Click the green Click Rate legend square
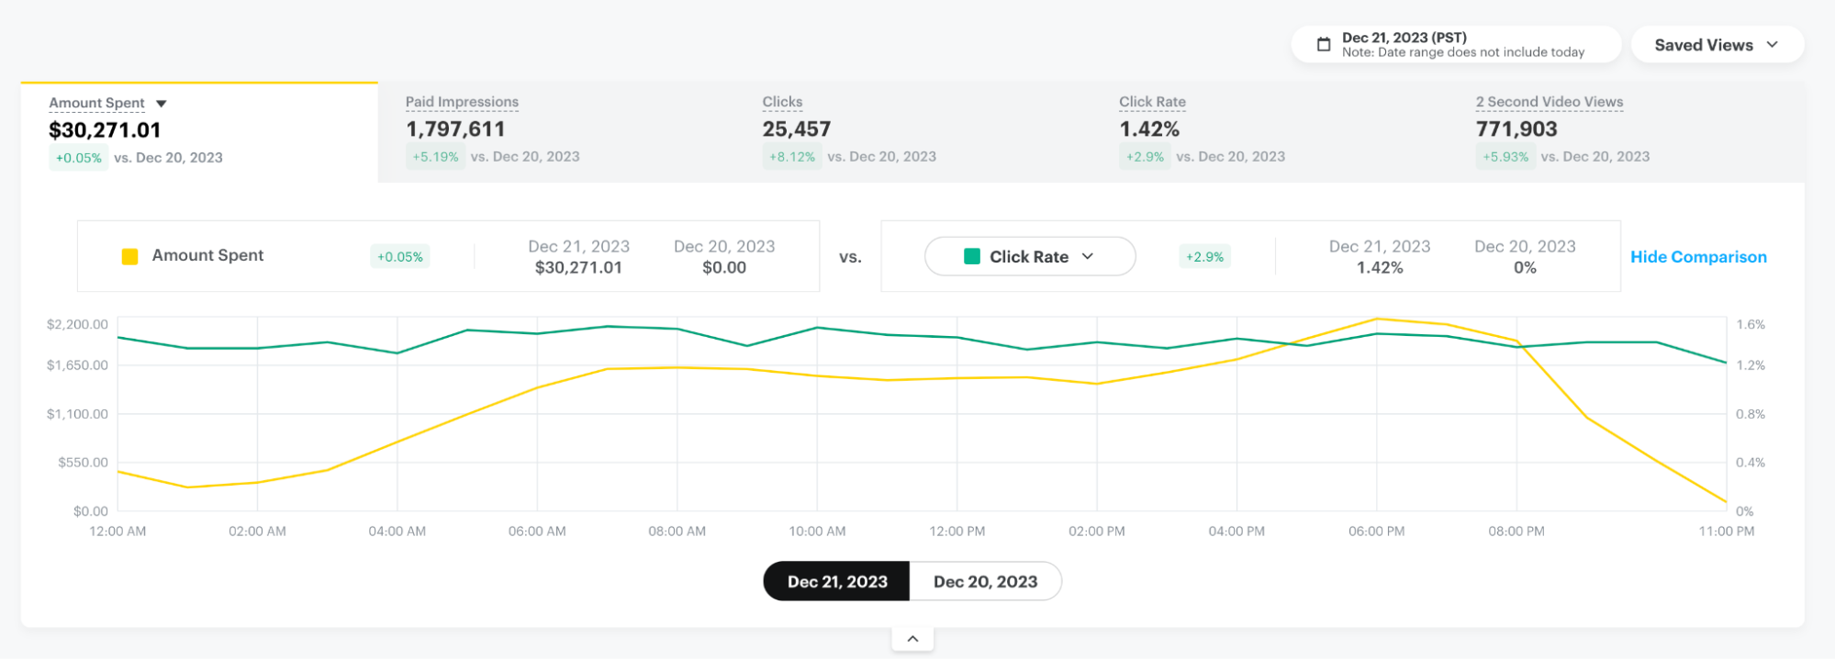The image size is (1835, 660). (972, 256)
